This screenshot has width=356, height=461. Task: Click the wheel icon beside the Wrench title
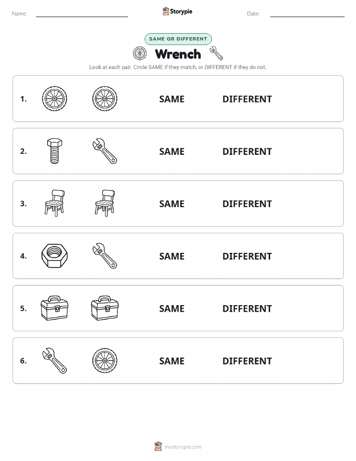click(140, 53)
